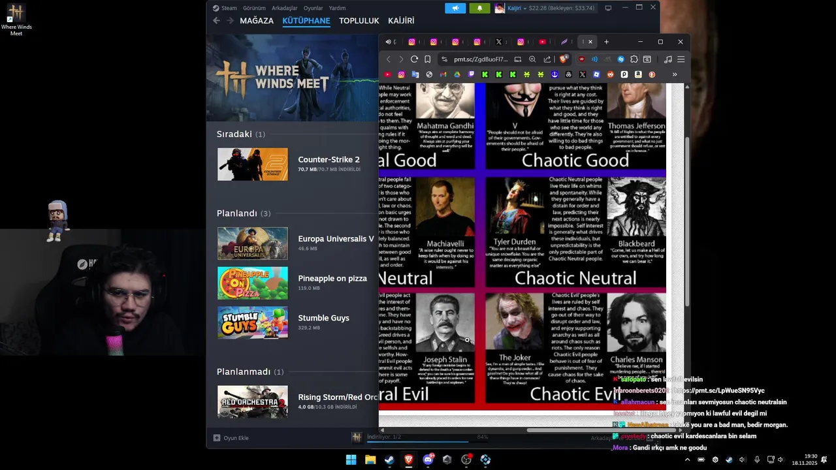Open the Oyunlar menu
This screenshot has height=470, width=836.
pos(313,8)
